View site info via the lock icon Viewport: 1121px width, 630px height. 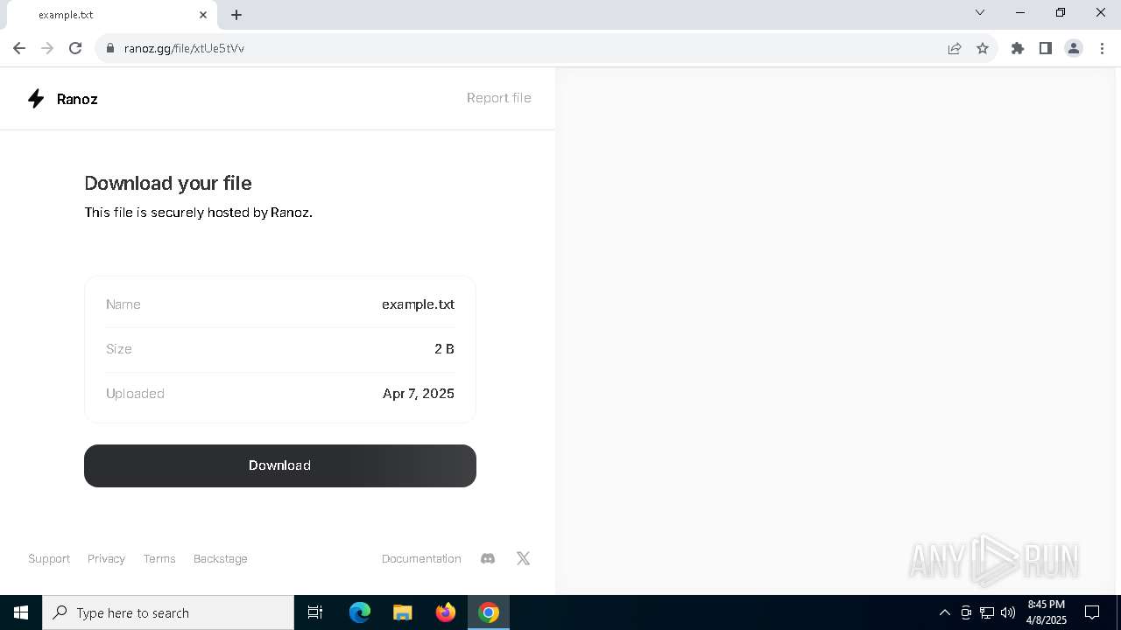(109, 48)
